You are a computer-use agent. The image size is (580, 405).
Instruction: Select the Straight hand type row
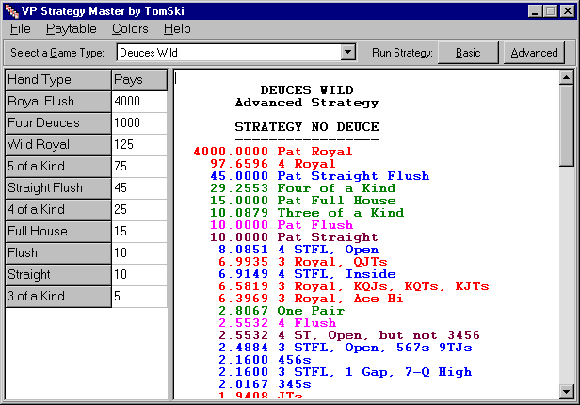pos(58,275)
